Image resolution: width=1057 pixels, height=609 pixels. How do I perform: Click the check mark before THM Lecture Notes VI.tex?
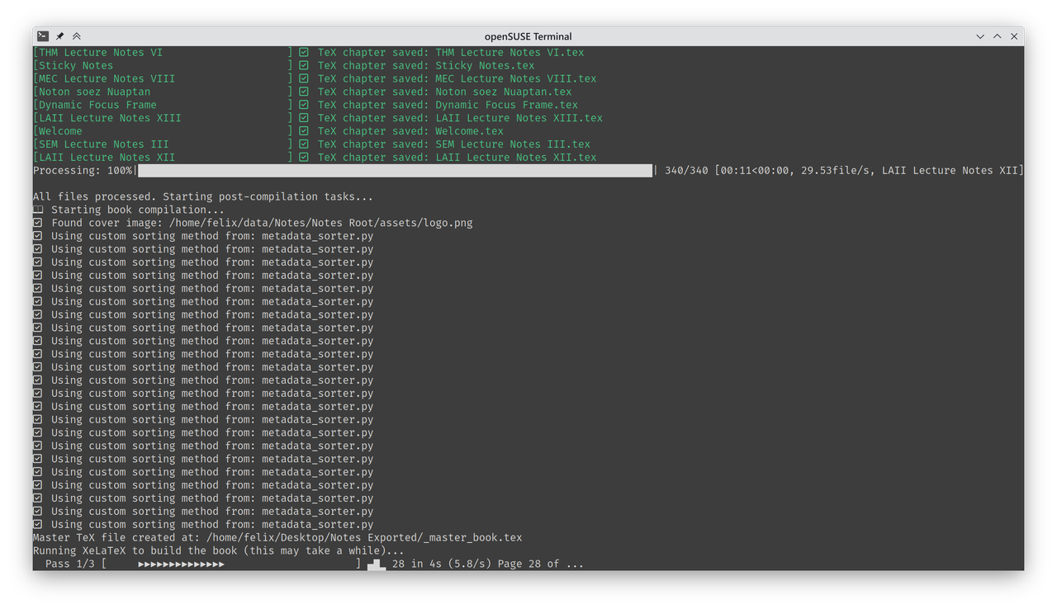[x=304, y=52]
